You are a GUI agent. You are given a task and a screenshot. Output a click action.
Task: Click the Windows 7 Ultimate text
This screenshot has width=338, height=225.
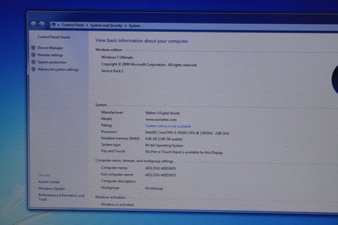pyautogui.click(x=117, y=57)
